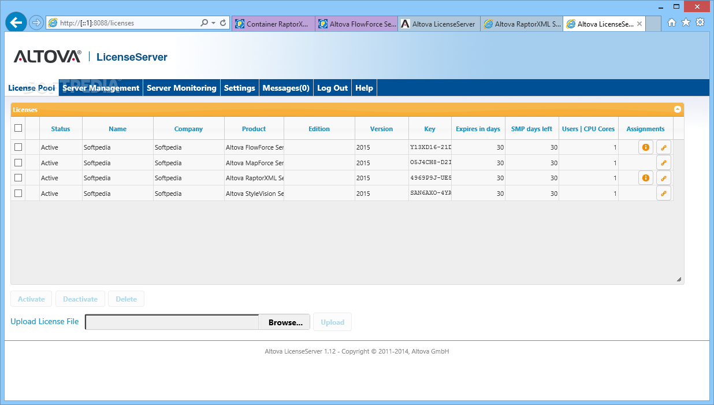Click the Upload button

(x=332, y=322)
